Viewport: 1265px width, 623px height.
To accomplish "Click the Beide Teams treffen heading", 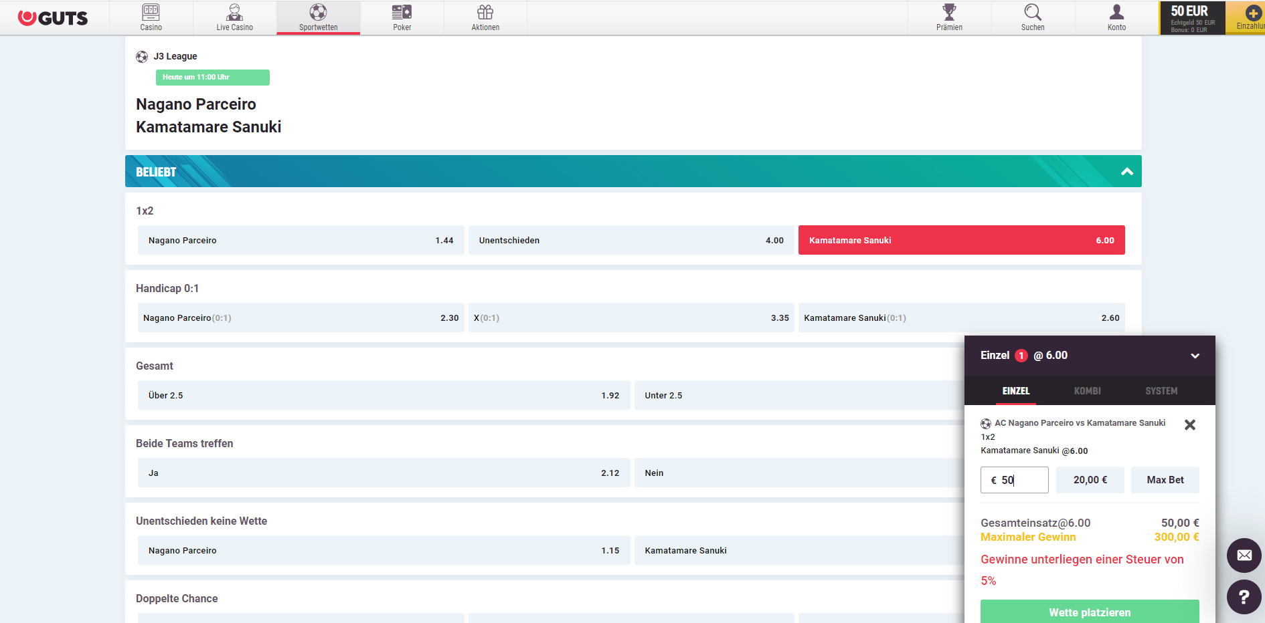I will (185, 443).
